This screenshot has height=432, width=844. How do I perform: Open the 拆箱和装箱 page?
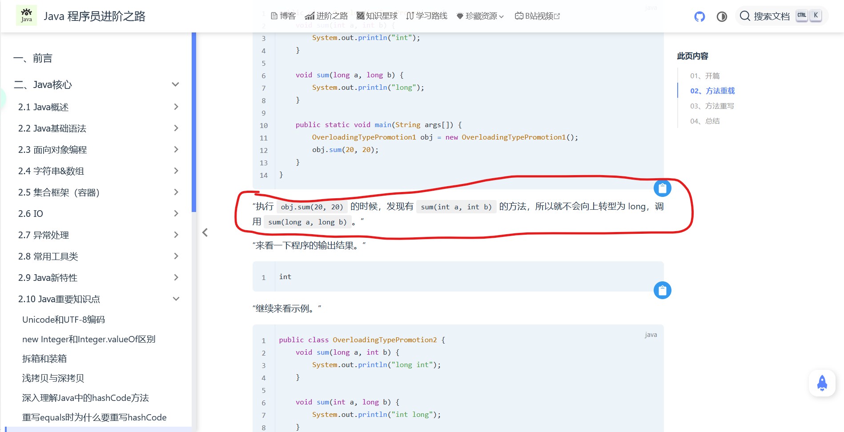coord(44,359)
